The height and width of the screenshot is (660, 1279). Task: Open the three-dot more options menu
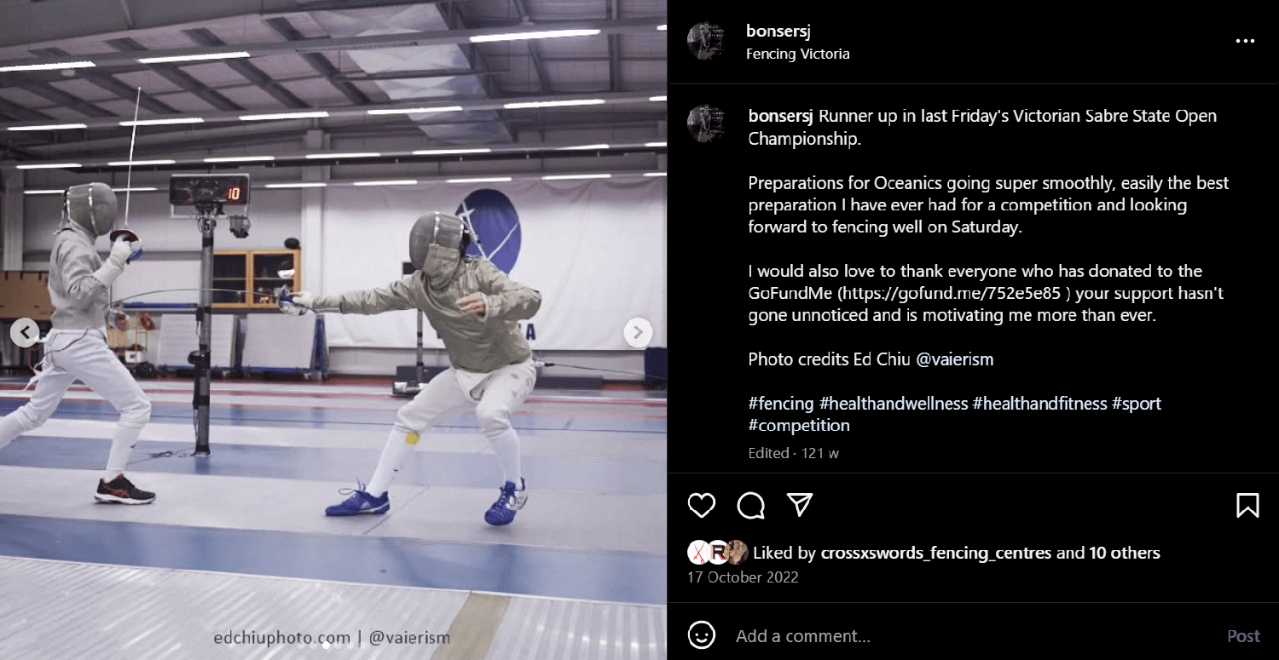point(1245,41)
